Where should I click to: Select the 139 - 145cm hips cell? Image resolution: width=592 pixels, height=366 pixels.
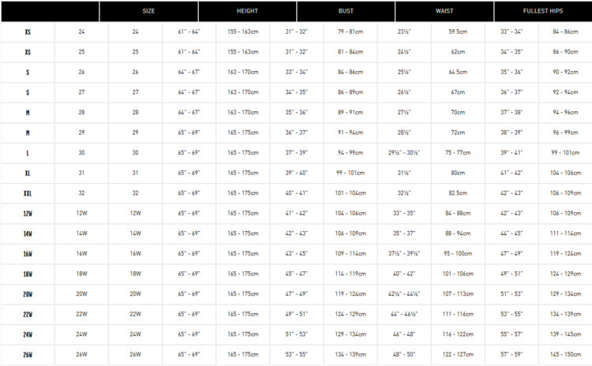pyautogui.click(x=565, y=334)
